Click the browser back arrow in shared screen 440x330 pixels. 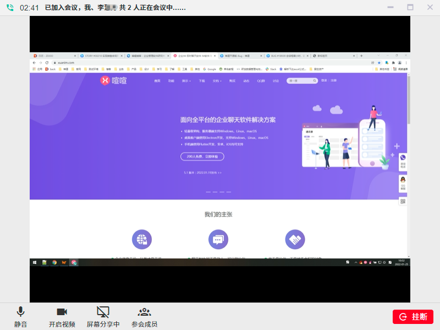click(34, 63)
